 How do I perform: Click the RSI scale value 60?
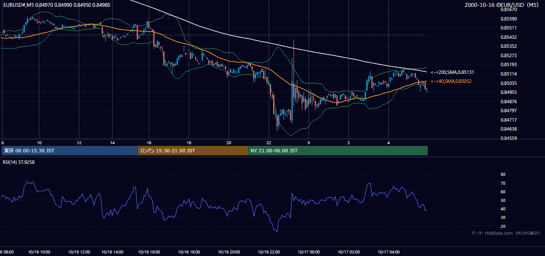coord(503,192)
